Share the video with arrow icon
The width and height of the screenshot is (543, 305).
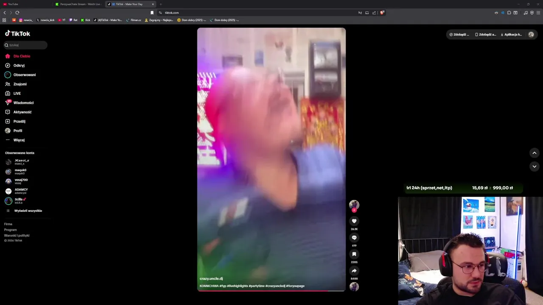(x=354, y=271)
